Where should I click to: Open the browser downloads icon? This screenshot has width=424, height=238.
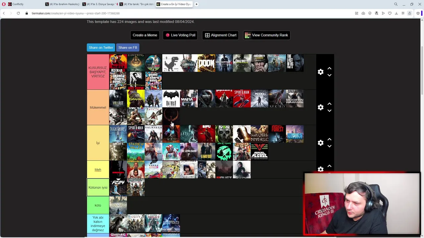396,13
